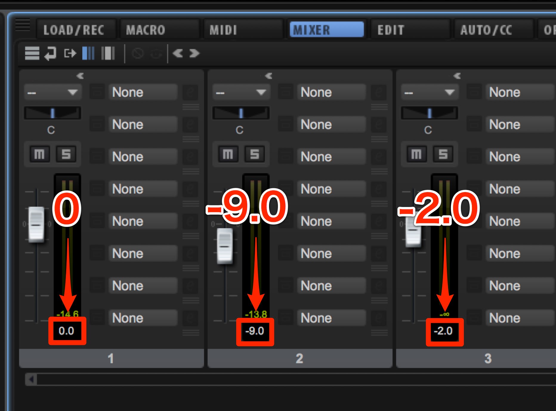The image size is (556, 411).
Task: Collapse channel 3 inserts with the small arrow
Action: 457,76
